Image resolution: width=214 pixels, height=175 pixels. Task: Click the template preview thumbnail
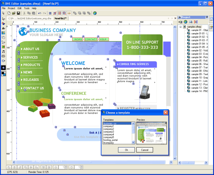click(x=151, y=133)
